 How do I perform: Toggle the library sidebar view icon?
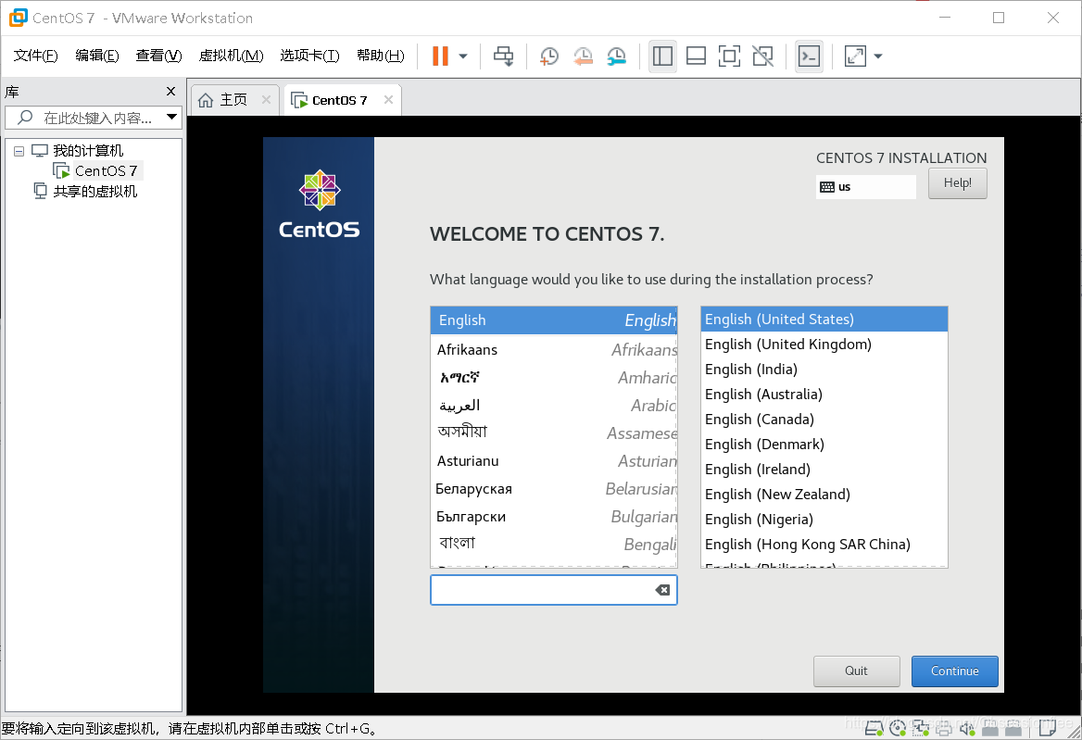(662, 56)
